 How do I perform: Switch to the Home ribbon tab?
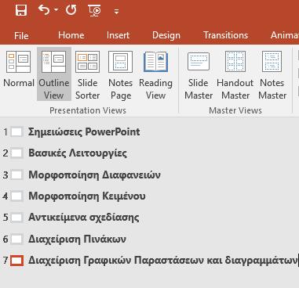click(x=71, y=35)
